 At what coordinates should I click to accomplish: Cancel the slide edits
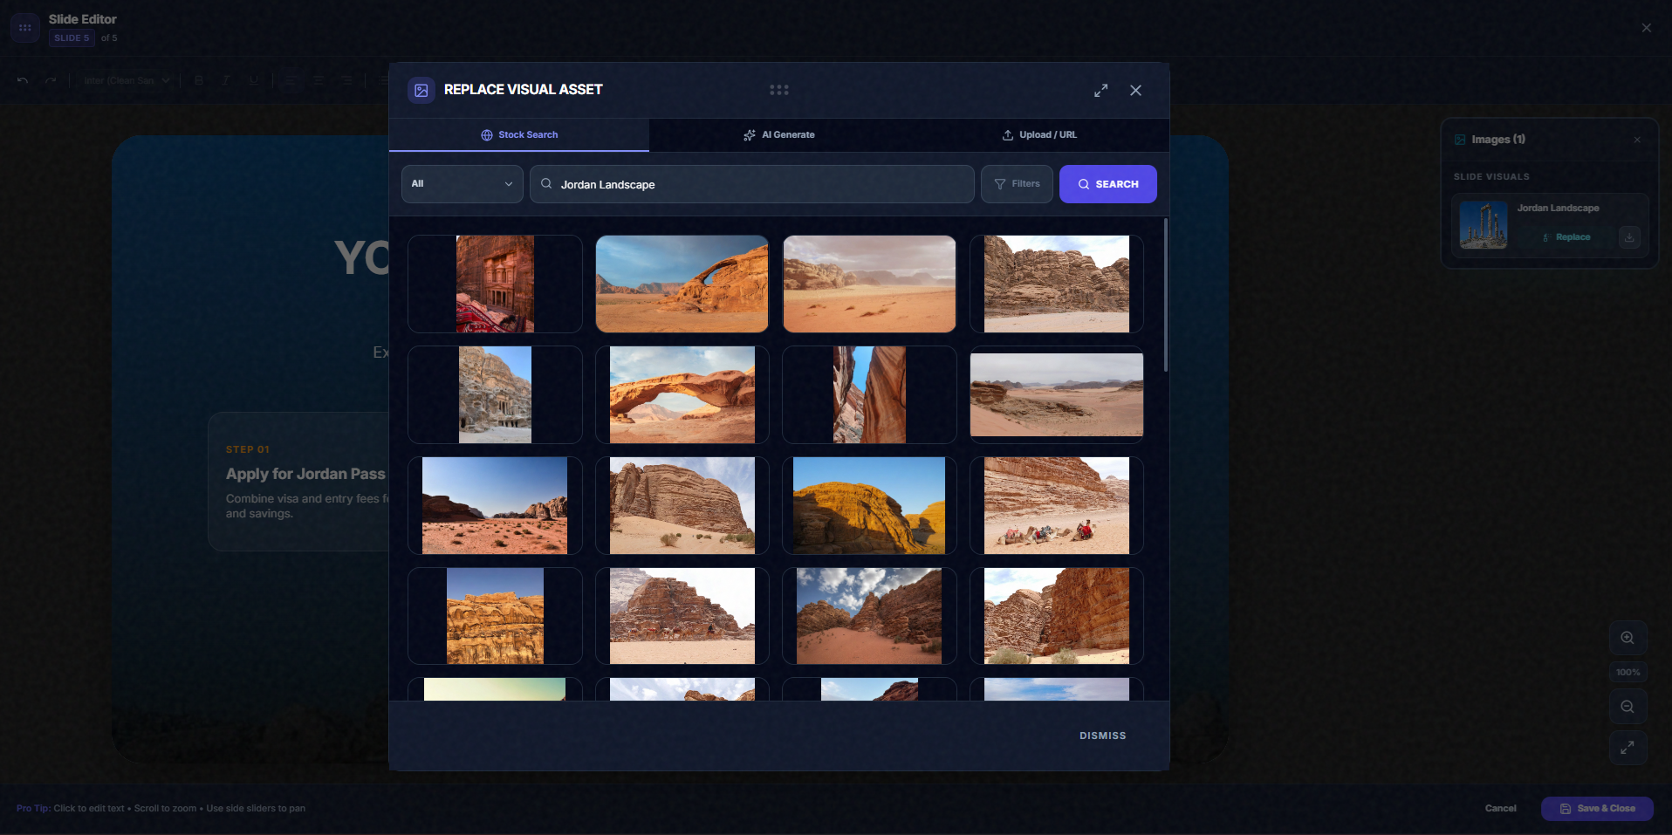(x=1501, y=809)
